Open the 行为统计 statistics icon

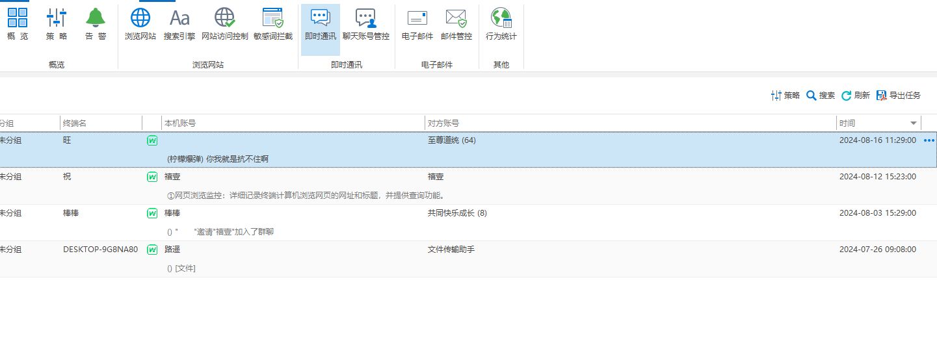coord(501,25)
